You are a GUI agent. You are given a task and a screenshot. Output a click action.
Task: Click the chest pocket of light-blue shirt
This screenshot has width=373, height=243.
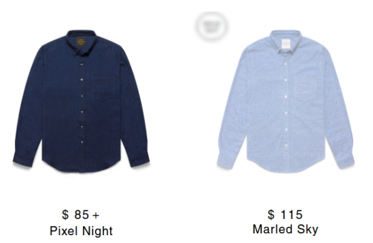[x=306, y=88]
